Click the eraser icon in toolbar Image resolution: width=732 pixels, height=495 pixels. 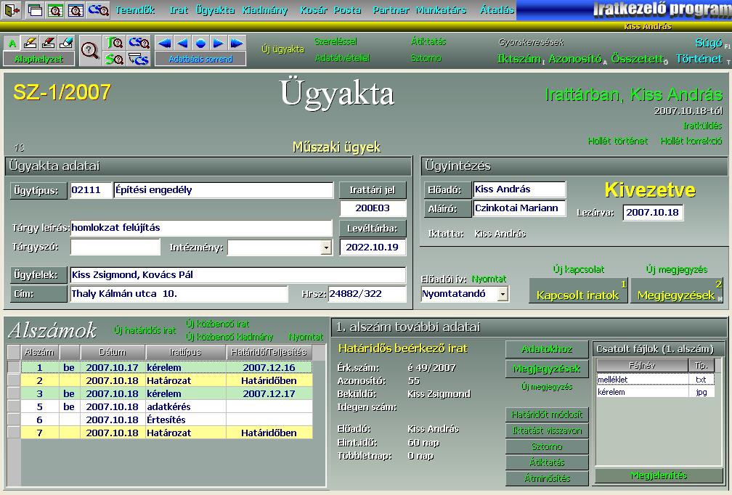click(66, 44)
